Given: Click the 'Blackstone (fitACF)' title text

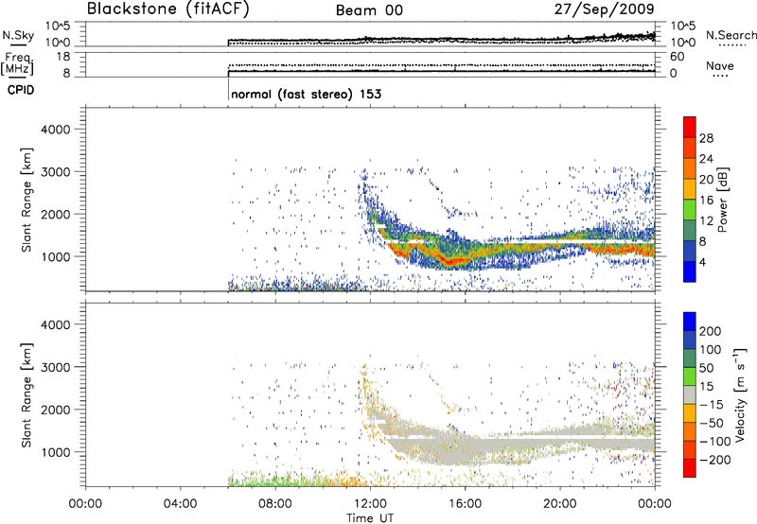Looking at the screenshot, I should tap(168, 9).
